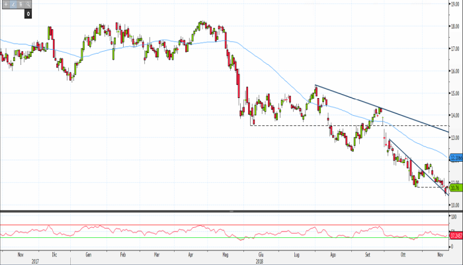Activate the pencil annotation tool
Viewport: 463px width, 265px height.
13,4
